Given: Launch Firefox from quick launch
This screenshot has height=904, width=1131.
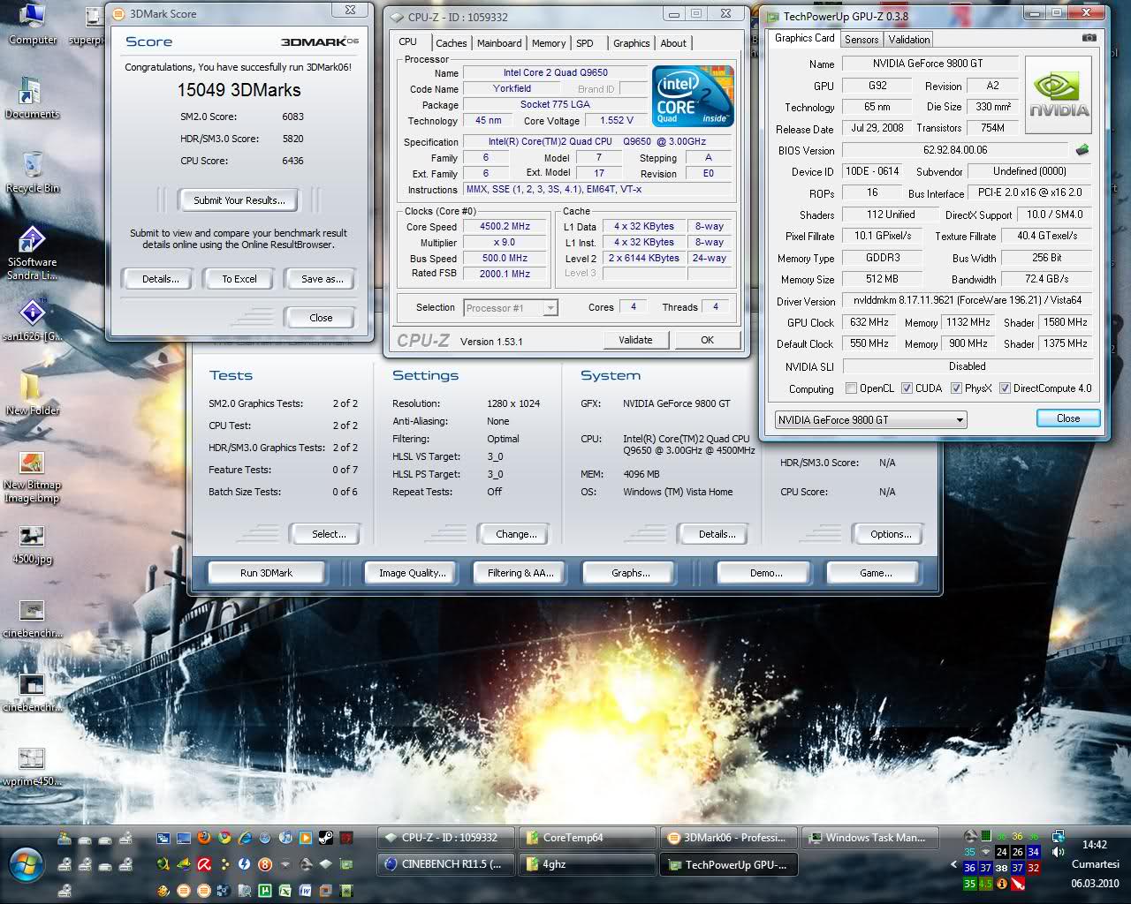Looking at the screenshot, I should coord(204,837).
